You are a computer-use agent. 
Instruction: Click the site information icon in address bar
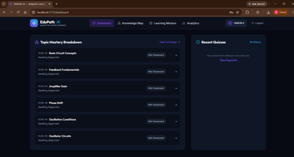click(x=34, y=12)
